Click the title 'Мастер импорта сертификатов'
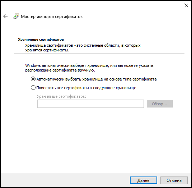 coord(52,17)
